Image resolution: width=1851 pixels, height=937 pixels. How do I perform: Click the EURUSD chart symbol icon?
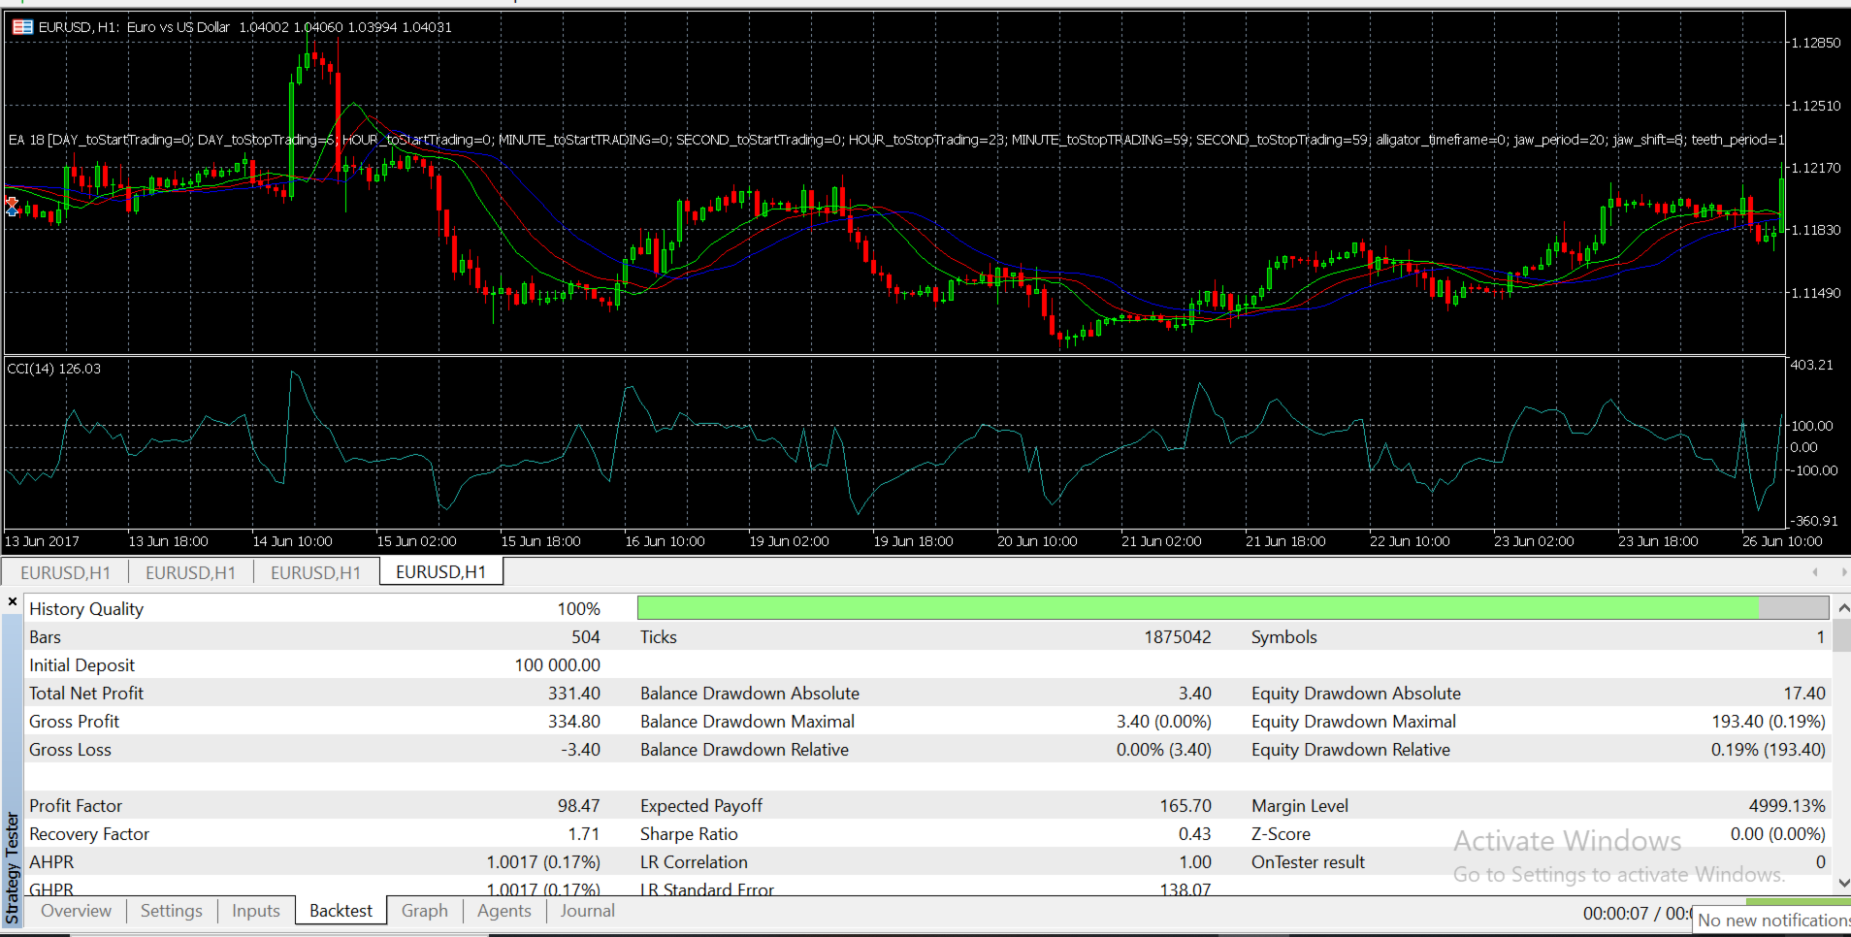click(22, 27)
